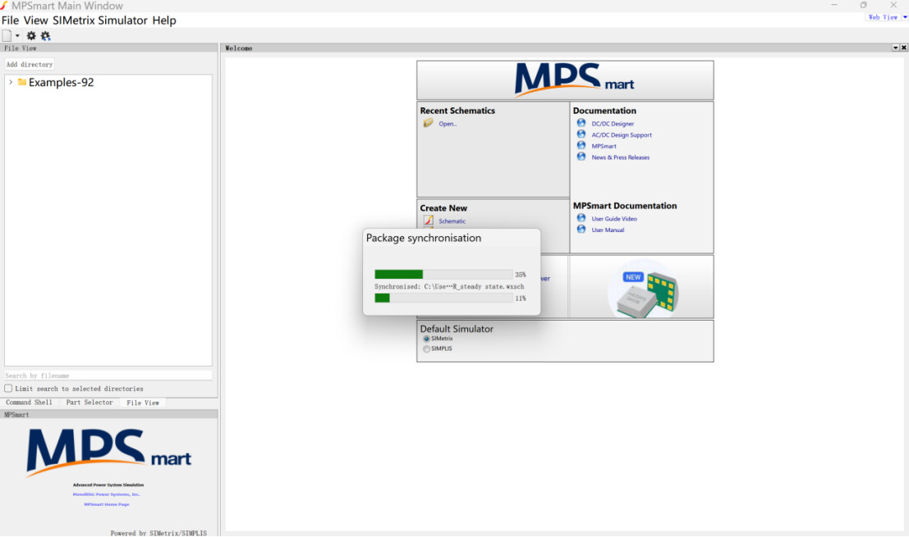Screen dimensions: 909x537
Task: Click the globe icon beside DC/DC Designer
Action: [581, 123]
